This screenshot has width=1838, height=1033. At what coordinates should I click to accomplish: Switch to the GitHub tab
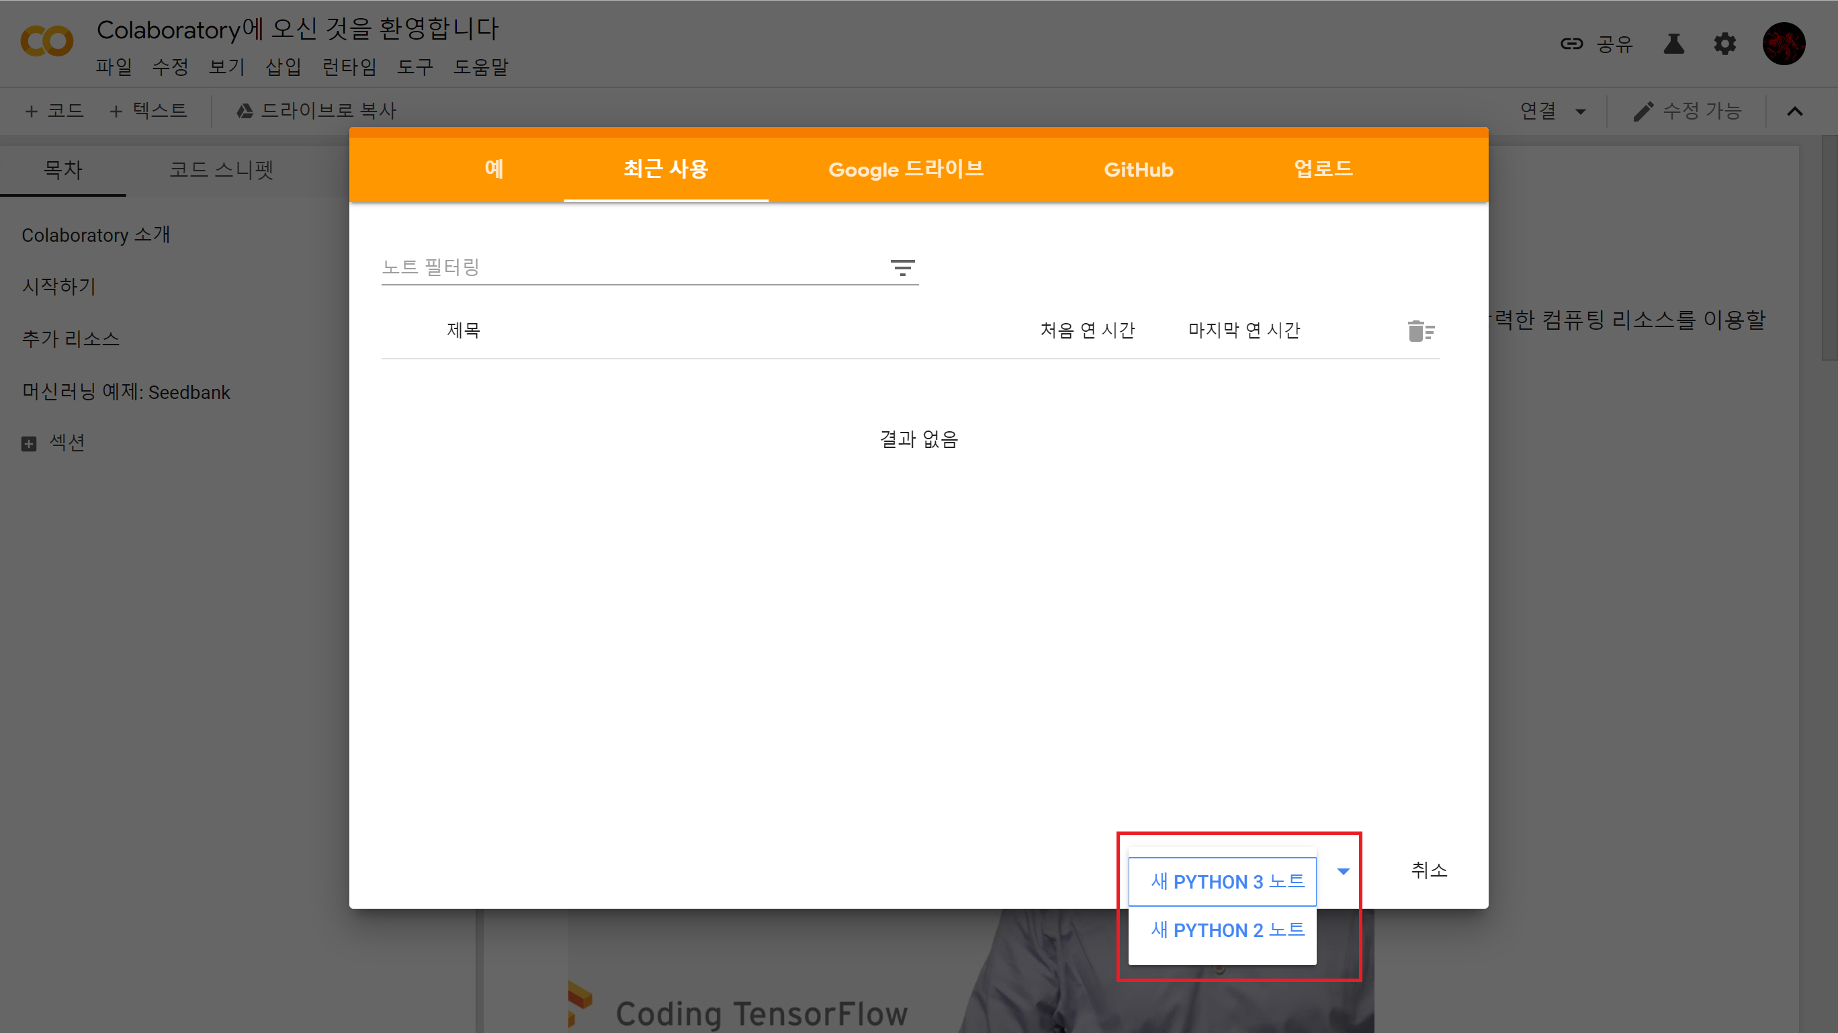(1138, 169)
